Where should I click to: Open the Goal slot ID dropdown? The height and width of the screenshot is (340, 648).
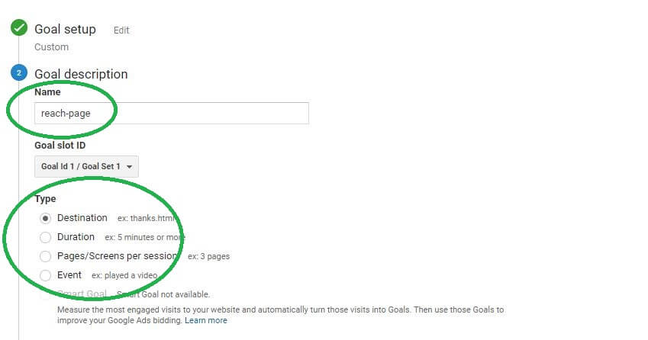tap(86, 166)
